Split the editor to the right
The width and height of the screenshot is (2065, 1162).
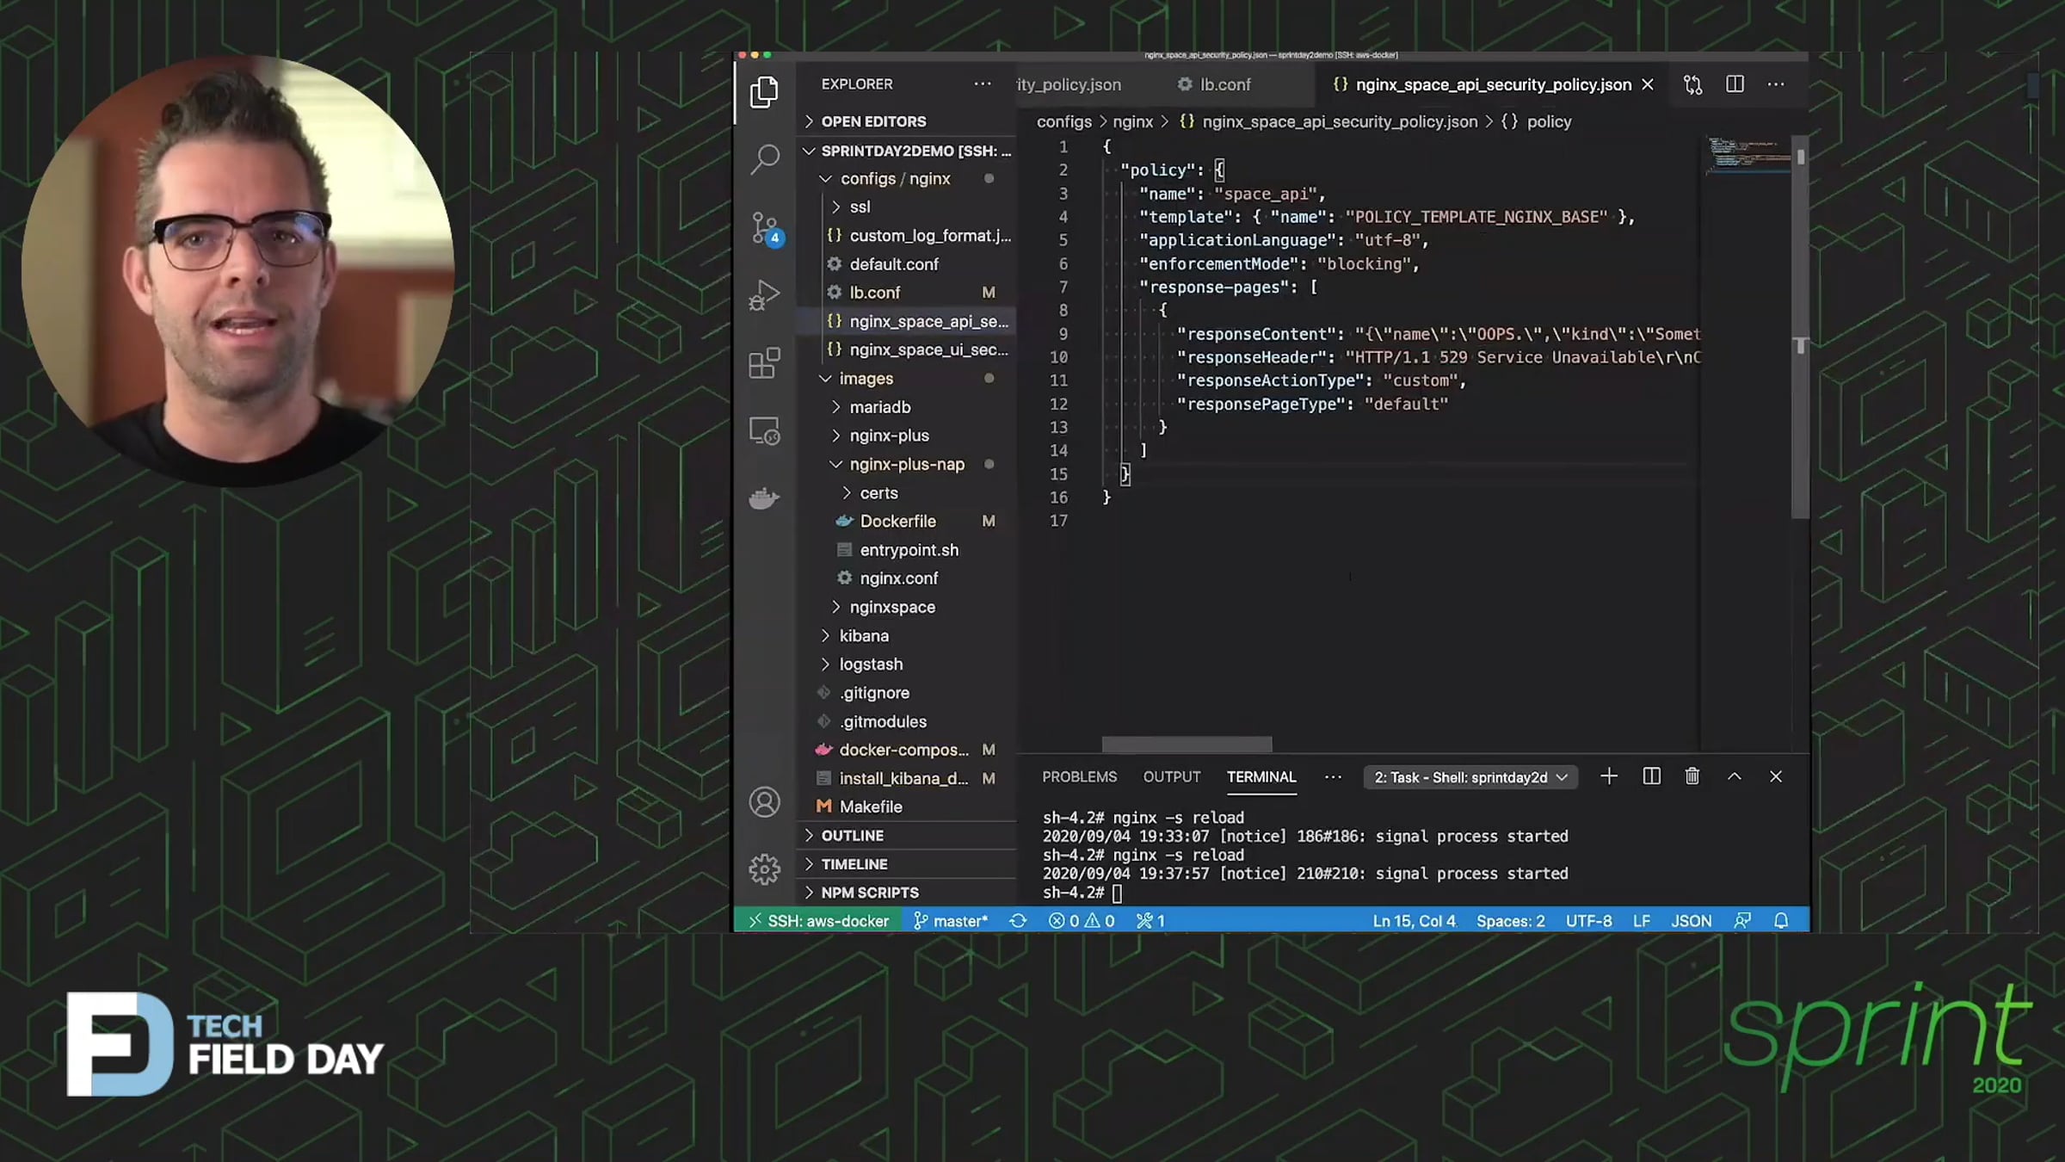click(x=1735, y=84)
